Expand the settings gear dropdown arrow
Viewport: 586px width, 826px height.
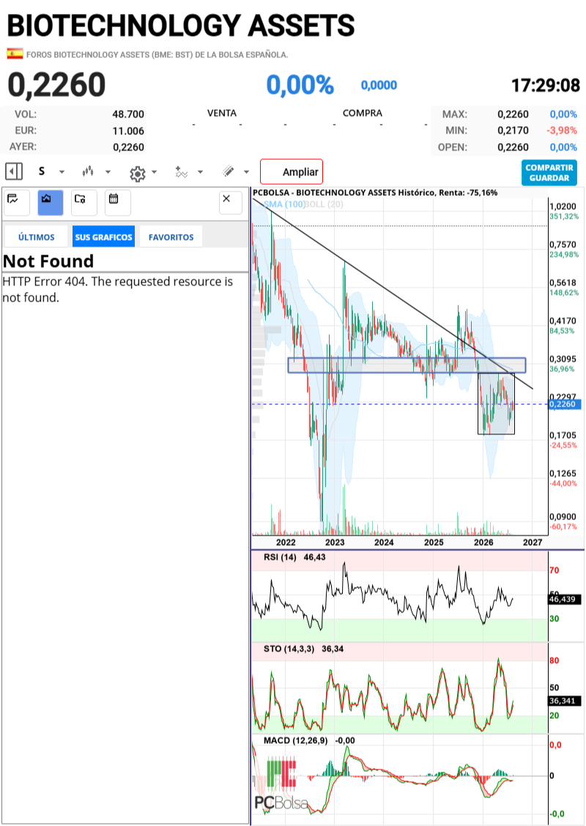[x=154, y=172]
